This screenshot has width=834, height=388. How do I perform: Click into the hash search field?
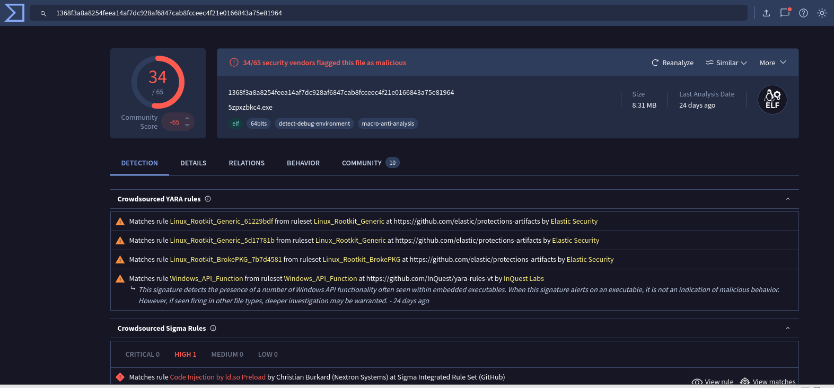click(x=388, y=13)
